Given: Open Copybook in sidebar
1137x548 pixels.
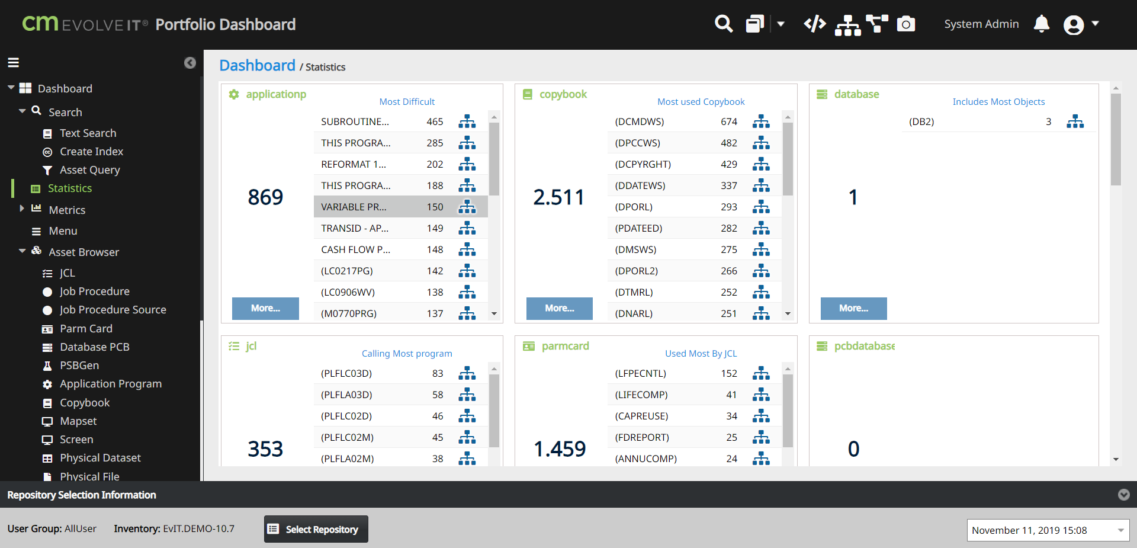Looking at the screenshot, I should pyautogui.click(x=84, y=403).
